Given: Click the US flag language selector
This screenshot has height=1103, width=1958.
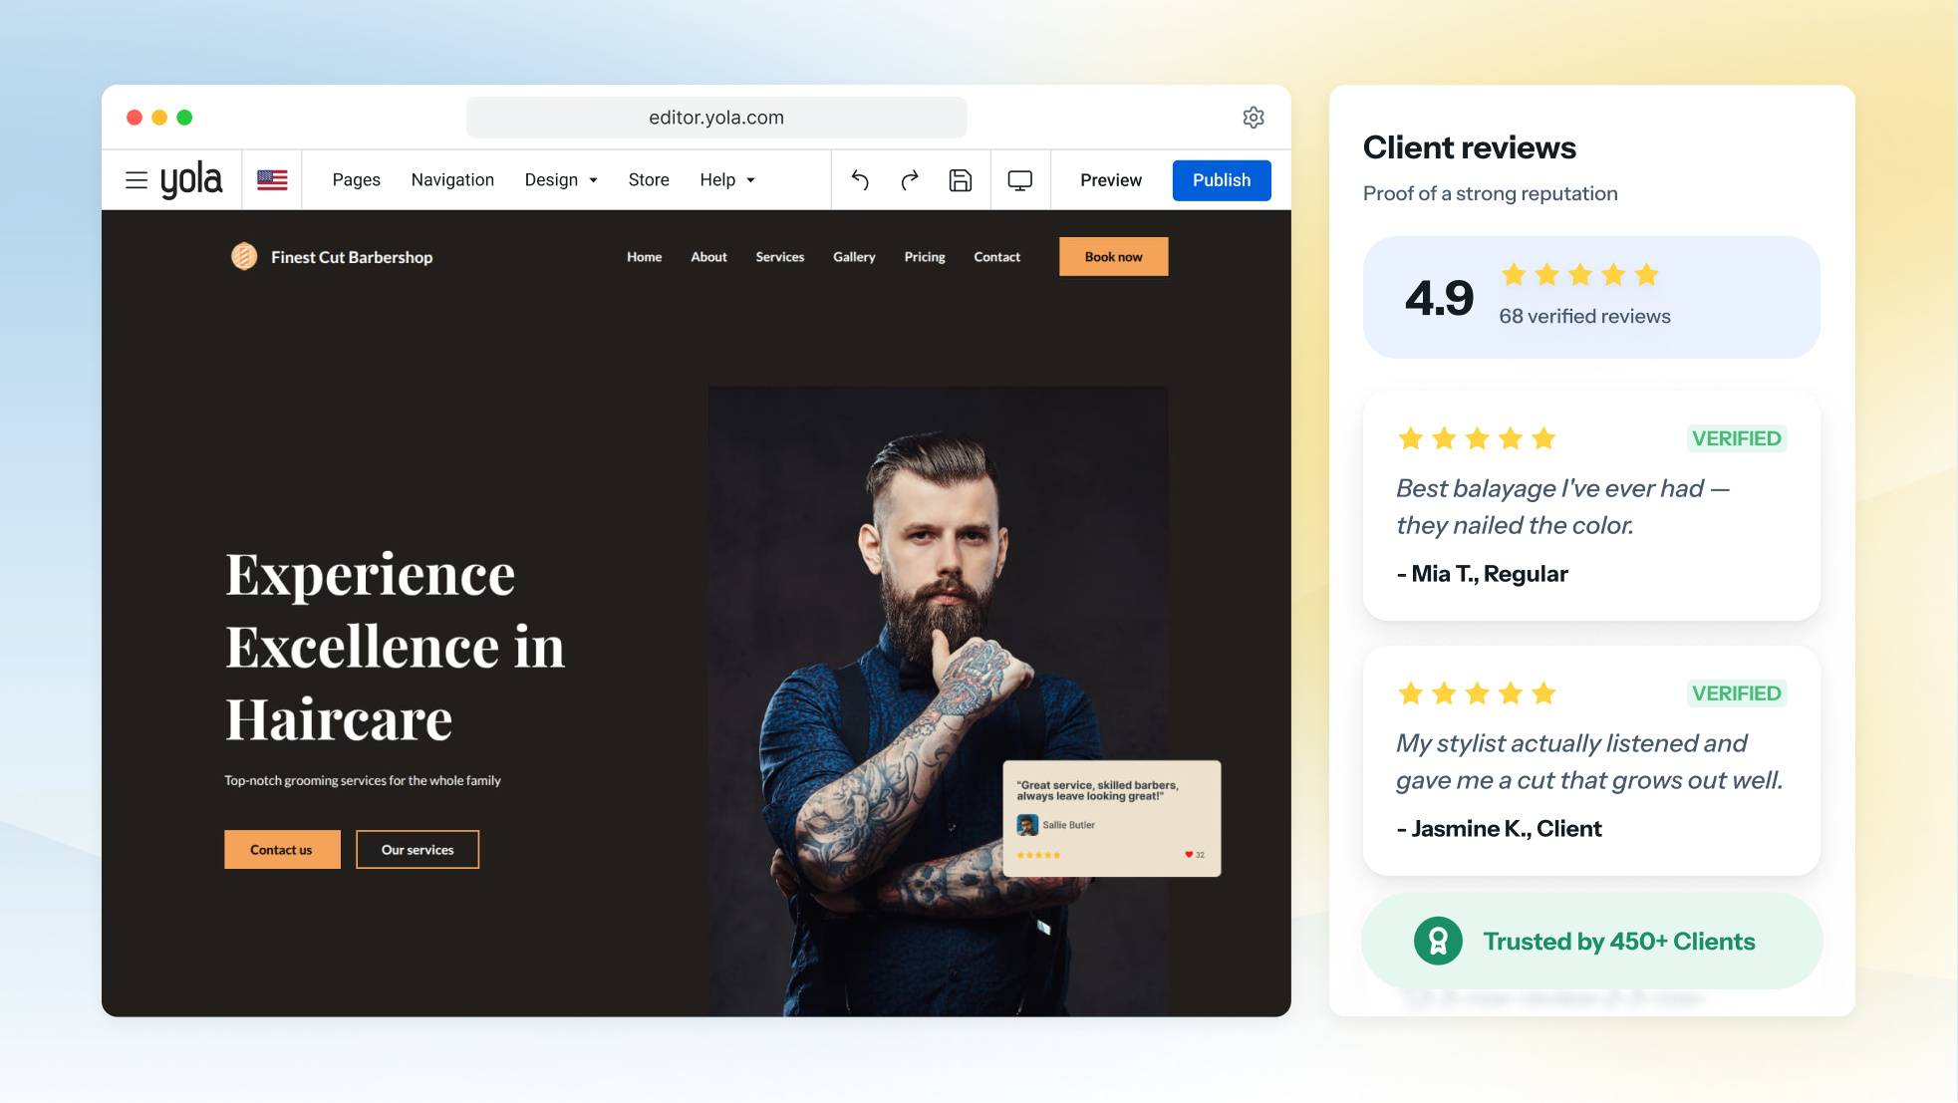Looking at the screenshot, I should [272, 180].
